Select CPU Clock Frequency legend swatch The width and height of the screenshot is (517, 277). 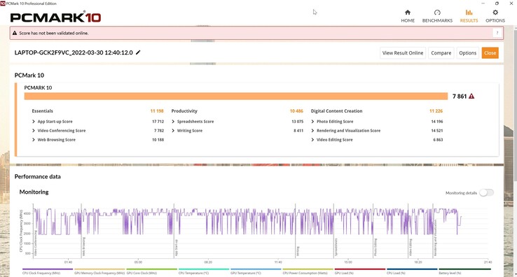[48, 269]
